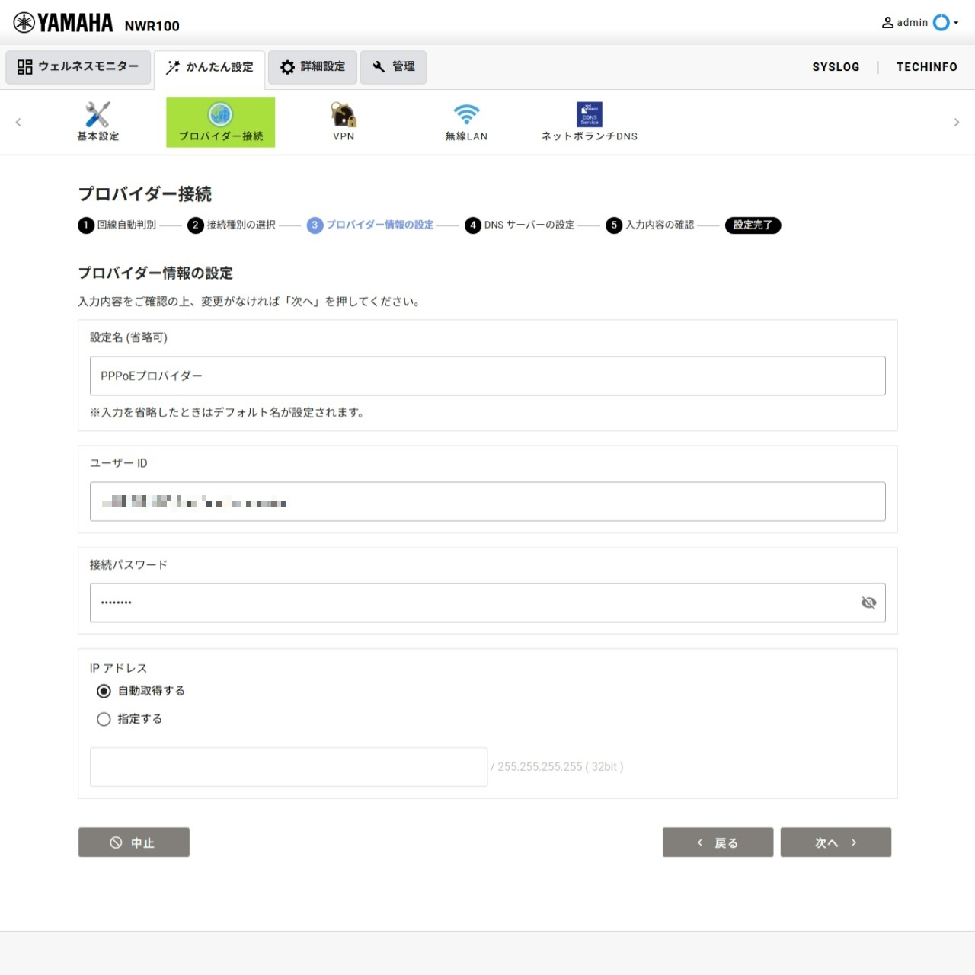Click the 設定名 input field
This screenshot has width=975, height=975.
[x=487, y=376]
